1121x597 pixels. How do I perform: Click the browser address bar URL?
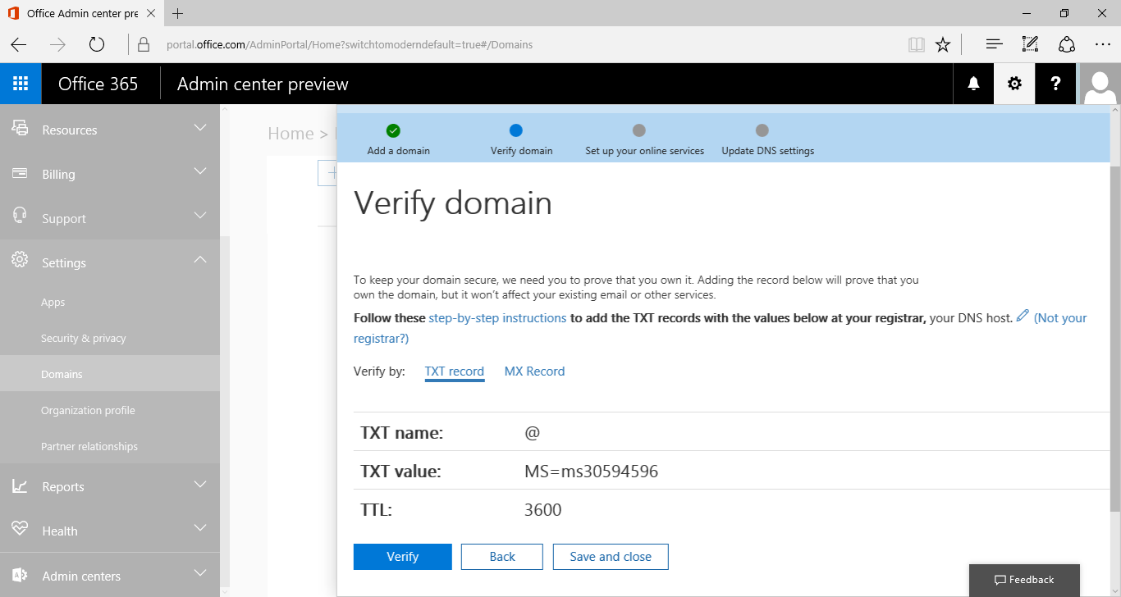pos(349,44)
